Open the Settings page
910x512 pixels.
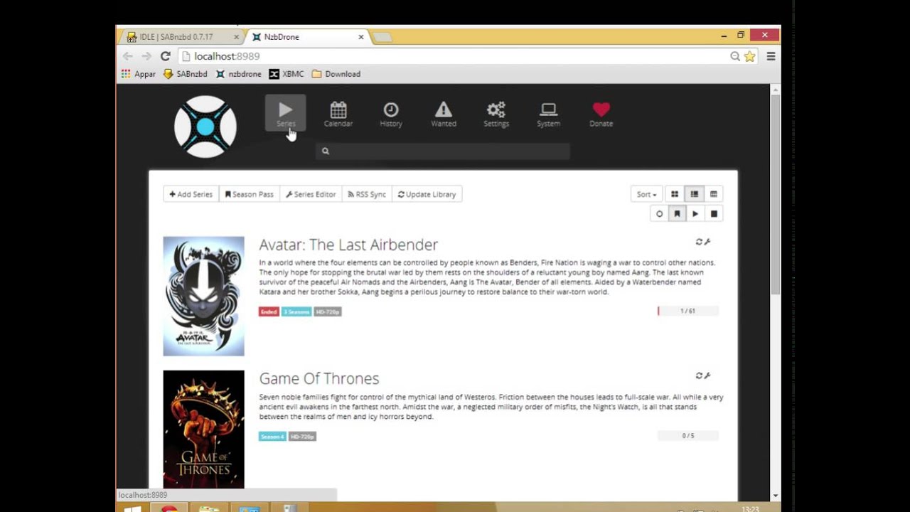496,114
